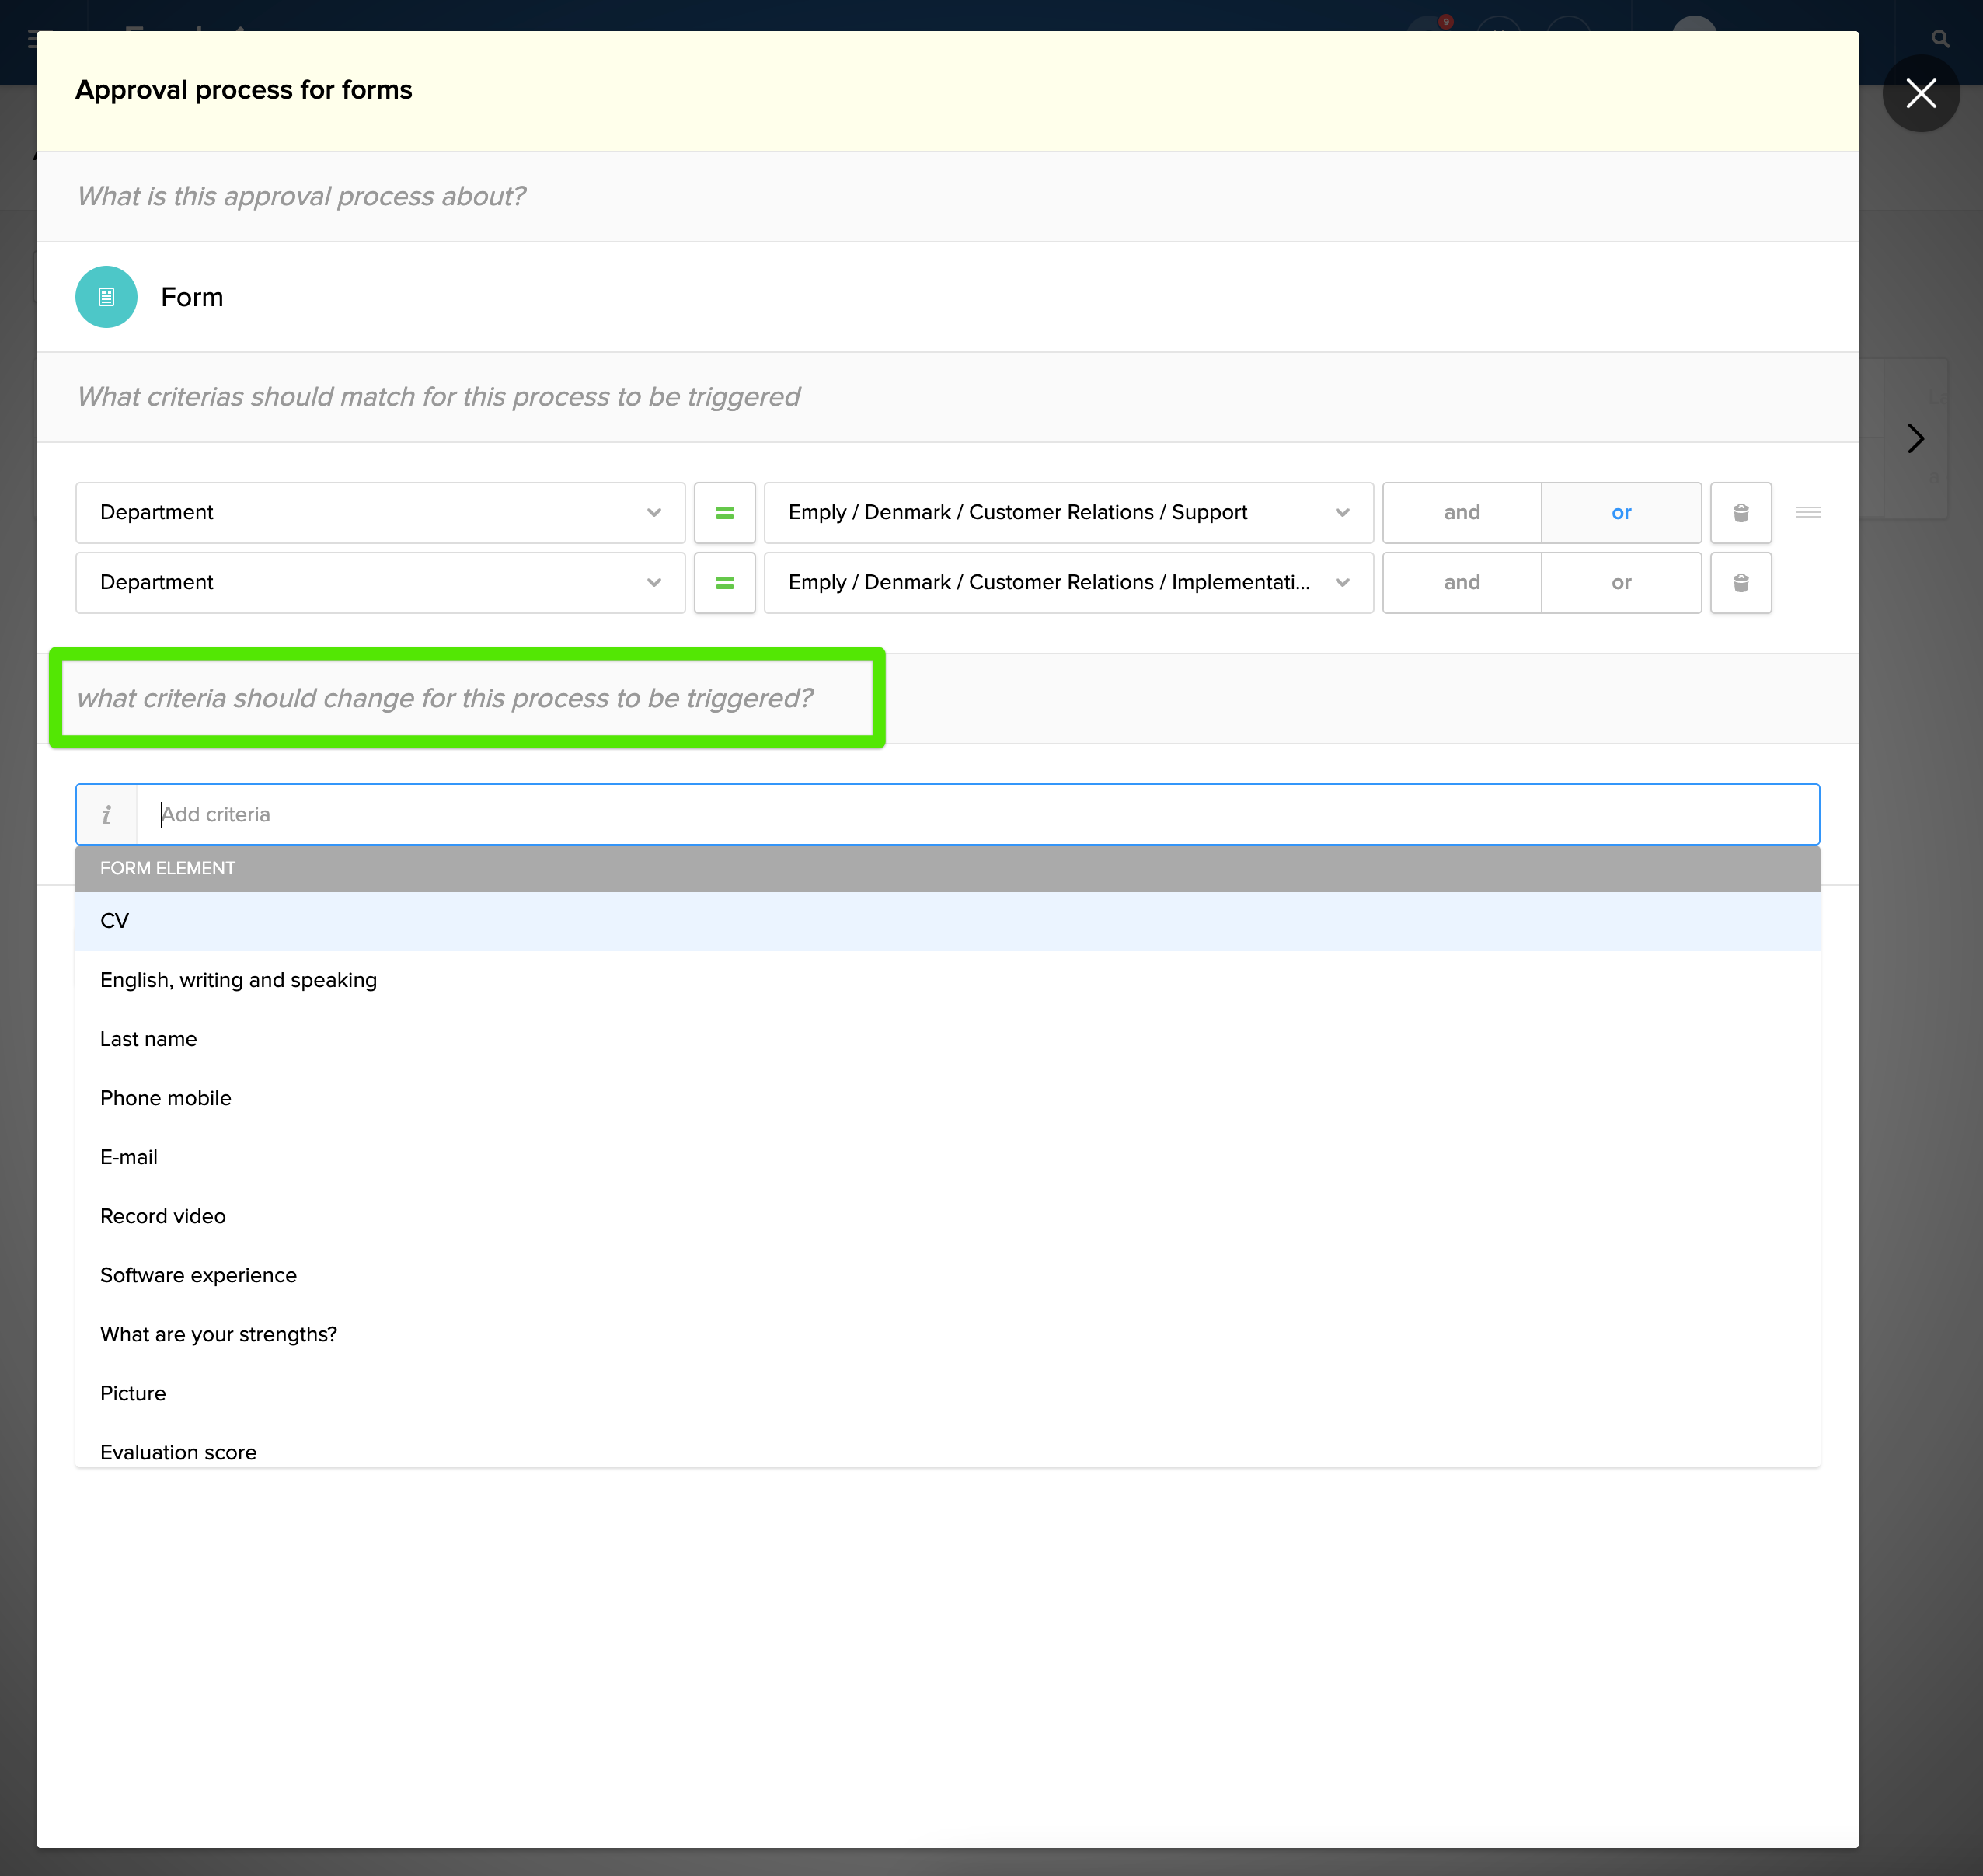Delete the second Department criteria via trash icon

tap(1740, 582)
